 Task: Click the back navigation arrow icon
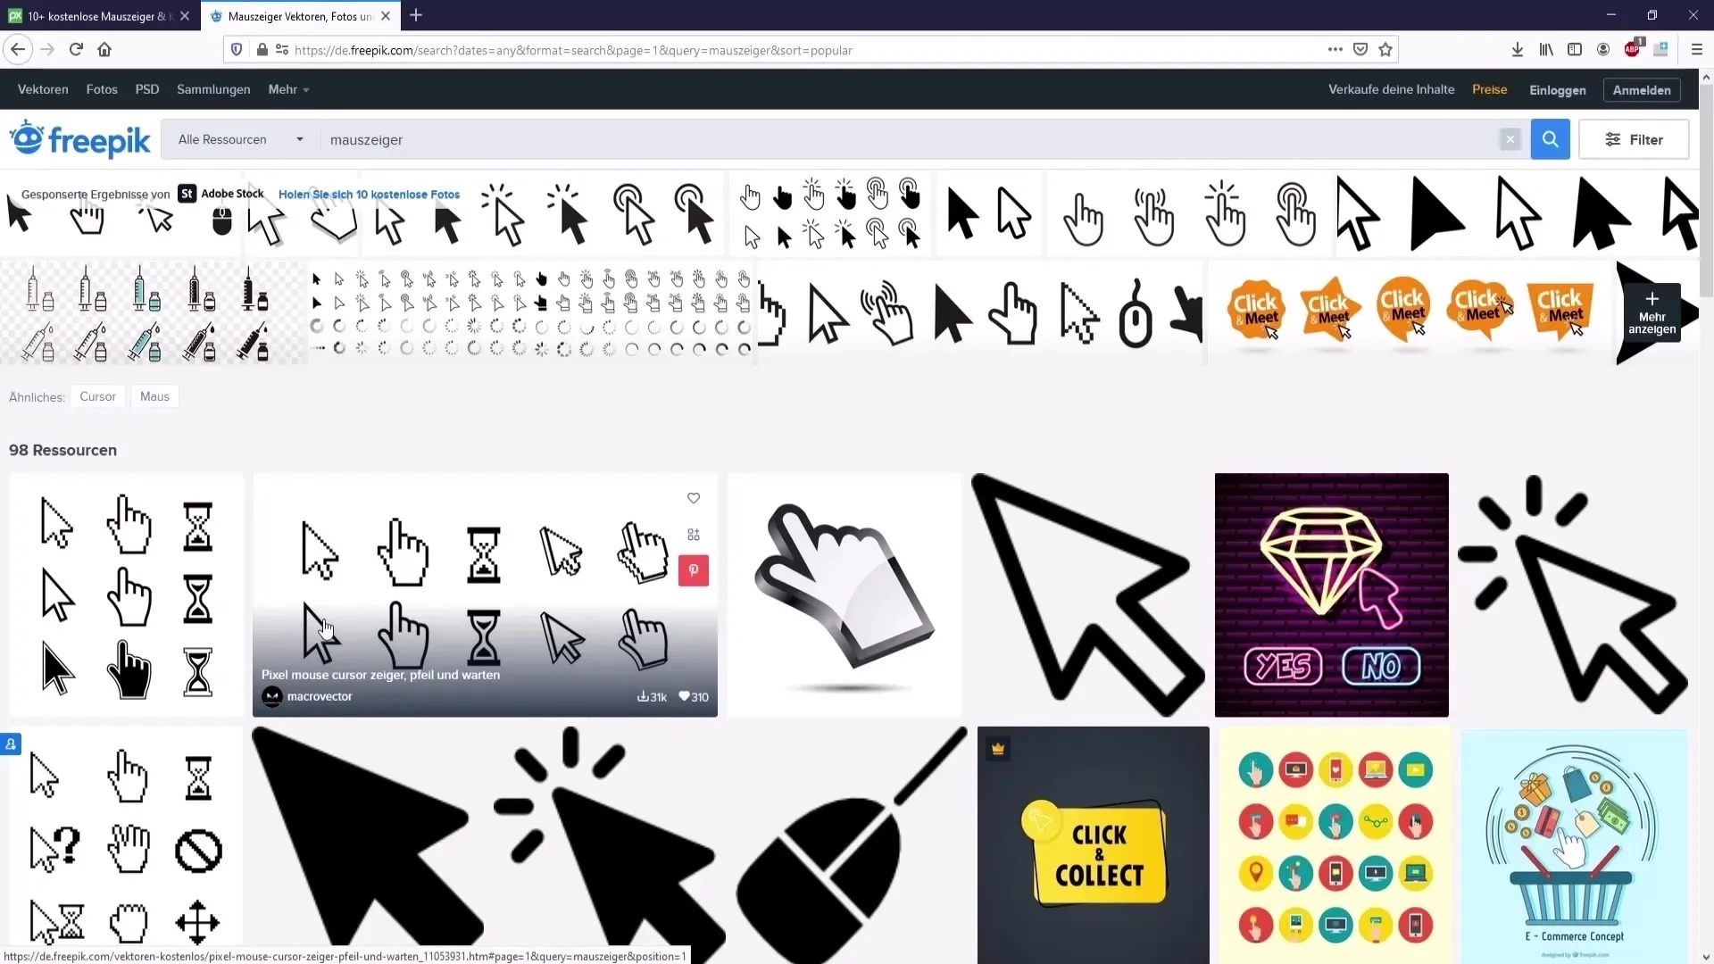click(x=18, y=49)
